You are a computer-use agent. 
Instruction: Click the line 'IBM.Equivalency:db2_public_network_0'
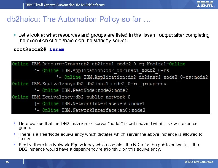[81, 97]
